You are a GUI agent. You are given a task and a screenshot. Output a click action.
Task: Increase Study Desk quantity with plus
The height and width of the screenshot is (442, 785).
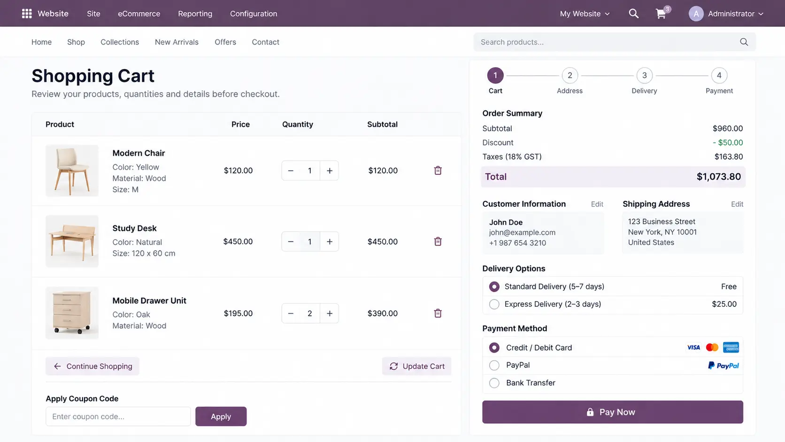[x=330, y=241]
